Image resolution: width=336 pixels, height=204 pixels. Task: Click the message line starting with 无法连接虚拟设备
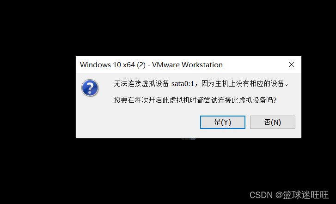201,83
